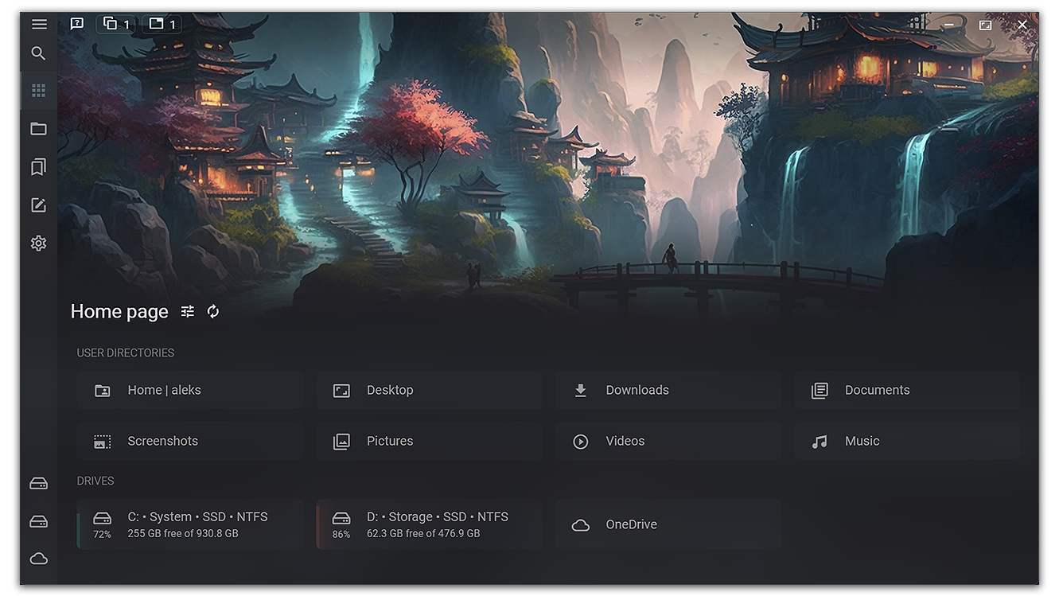Open the hamburger menu in the top bar
The width and height of the screenshot is (1059, 596).
coord(39,24)
